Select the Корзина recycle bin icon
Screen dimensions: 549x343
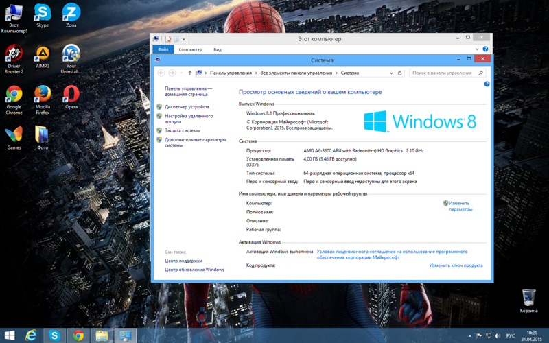[528, 300]
